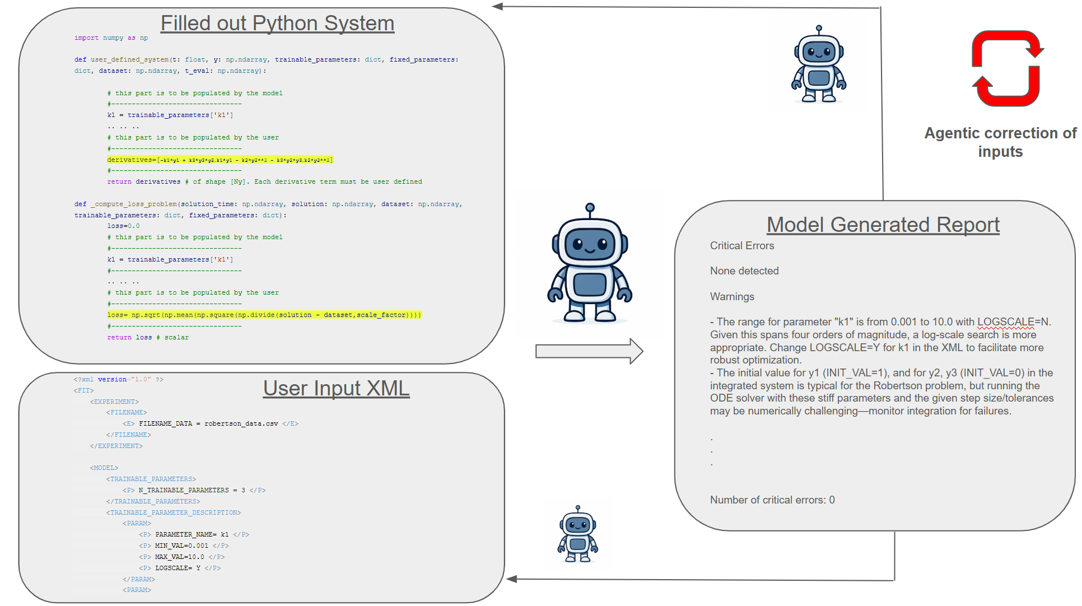Click the "import numpy as np" line
Viewport: 1082px width, 606px height.
(111, 38)
